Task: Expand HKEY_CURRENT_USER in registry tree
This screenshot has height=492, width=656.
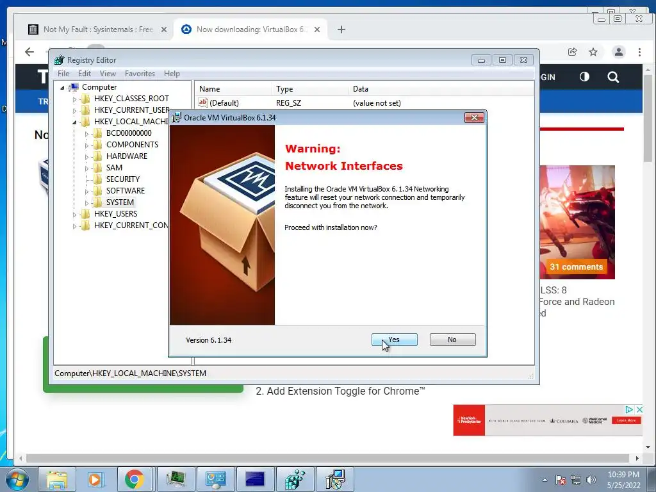Action: click(74, 111)
